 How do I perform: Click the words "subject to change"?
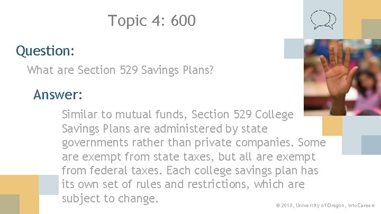point(110,199)
